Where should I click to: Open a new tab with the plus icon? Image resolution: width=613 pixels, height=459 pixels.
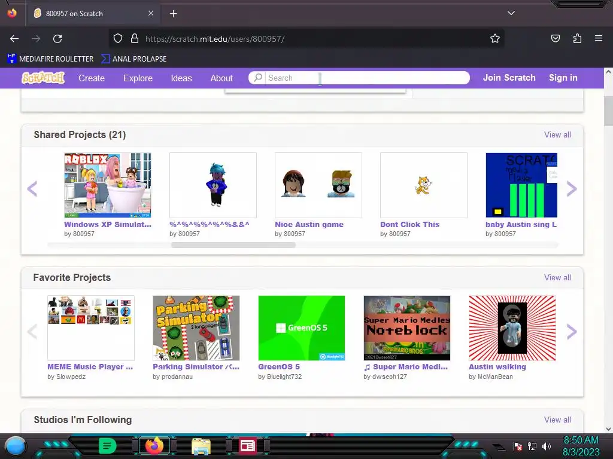pyautogui.click(x=173, y=14)
